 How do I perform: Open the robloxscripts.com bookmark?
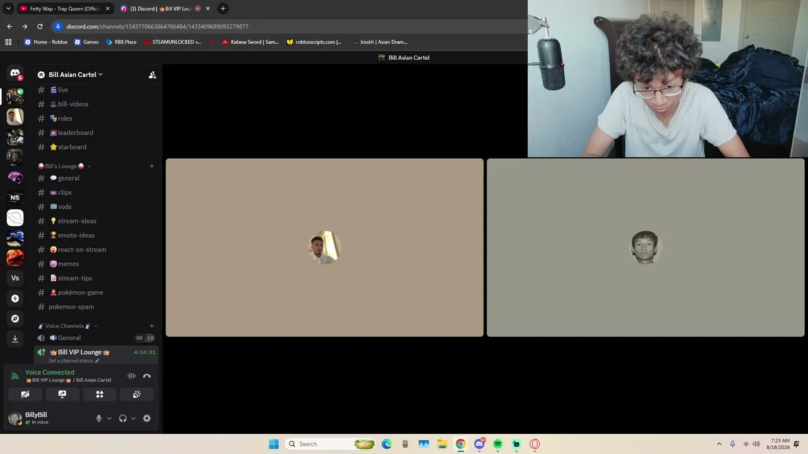[314, 42]
